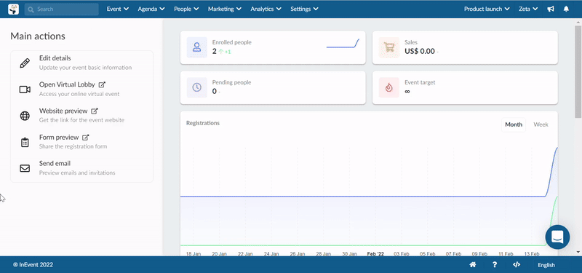
Task: Click the video camera Virtual Lobby icon
Action: tap(25, 90)
